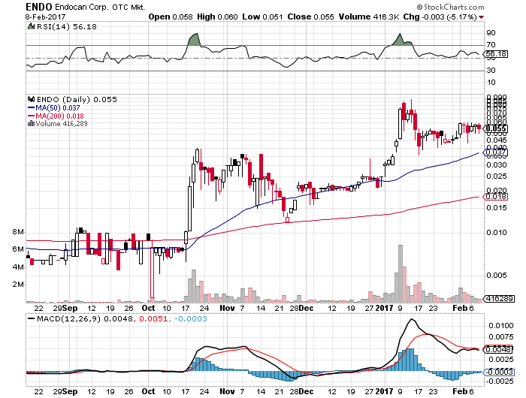Click the RSI axis label 90
The height and width of the screenshot is (398, 526).
point(491,33)
